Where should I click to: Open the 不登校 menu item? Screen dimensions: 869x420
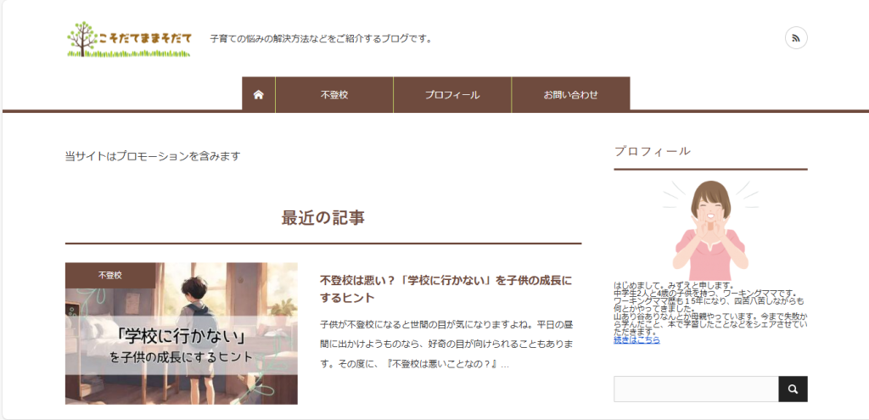click(334, 94)
